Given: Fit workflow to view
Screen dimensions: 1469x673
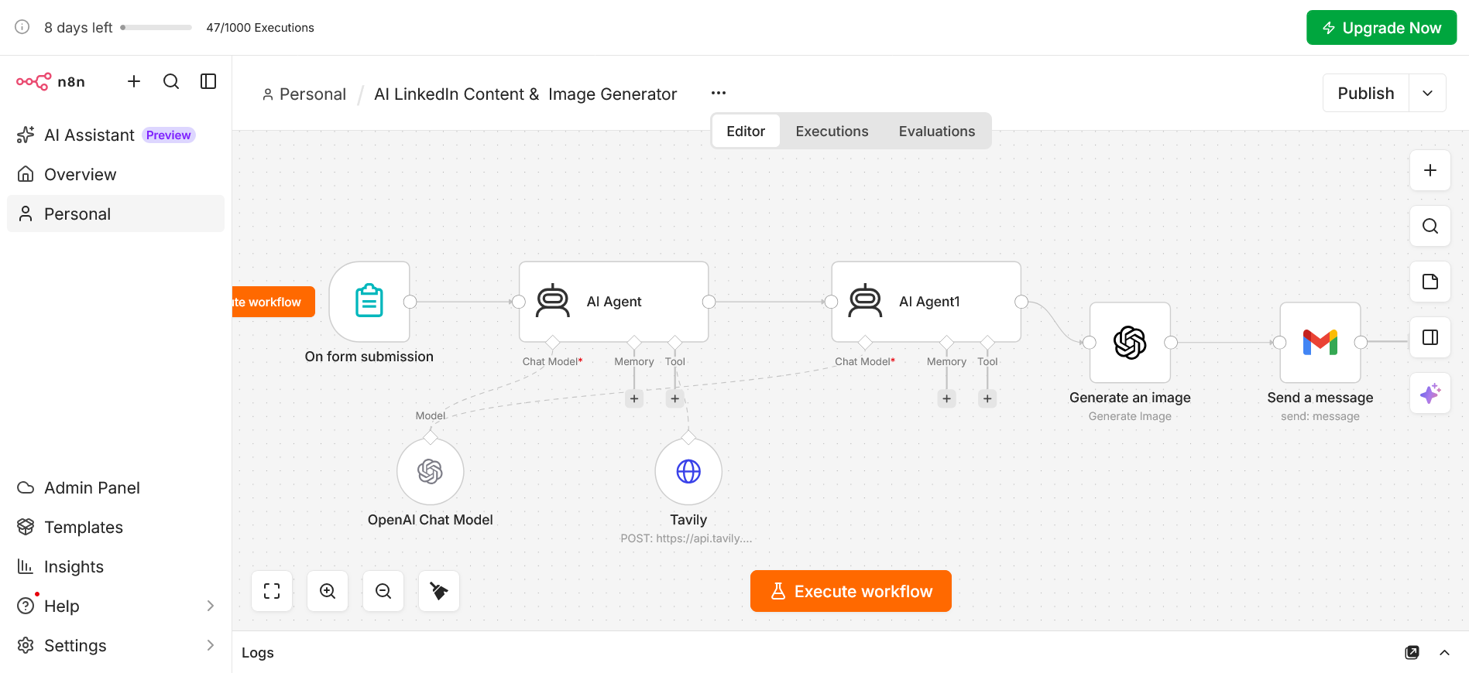Looking at the screenshot, I should click(x=272, y=591).
